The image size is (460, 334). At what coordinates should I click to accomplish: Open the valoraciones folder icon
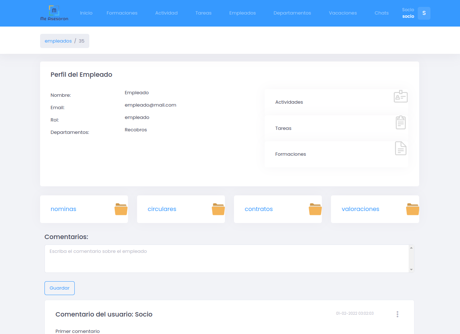point(412,209)
